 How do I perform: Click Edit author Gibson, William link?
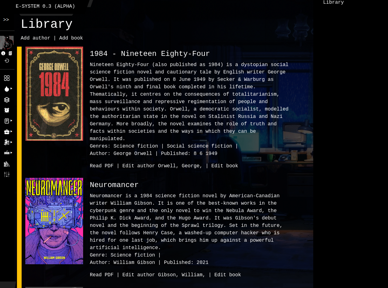click(x=164, y=275)
